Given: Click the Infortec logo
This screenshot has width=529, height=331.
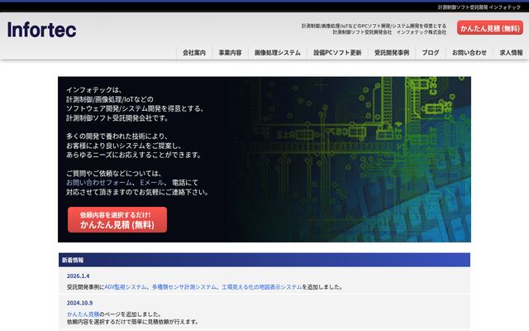Looking at the screenshot, I should point(42,30).
